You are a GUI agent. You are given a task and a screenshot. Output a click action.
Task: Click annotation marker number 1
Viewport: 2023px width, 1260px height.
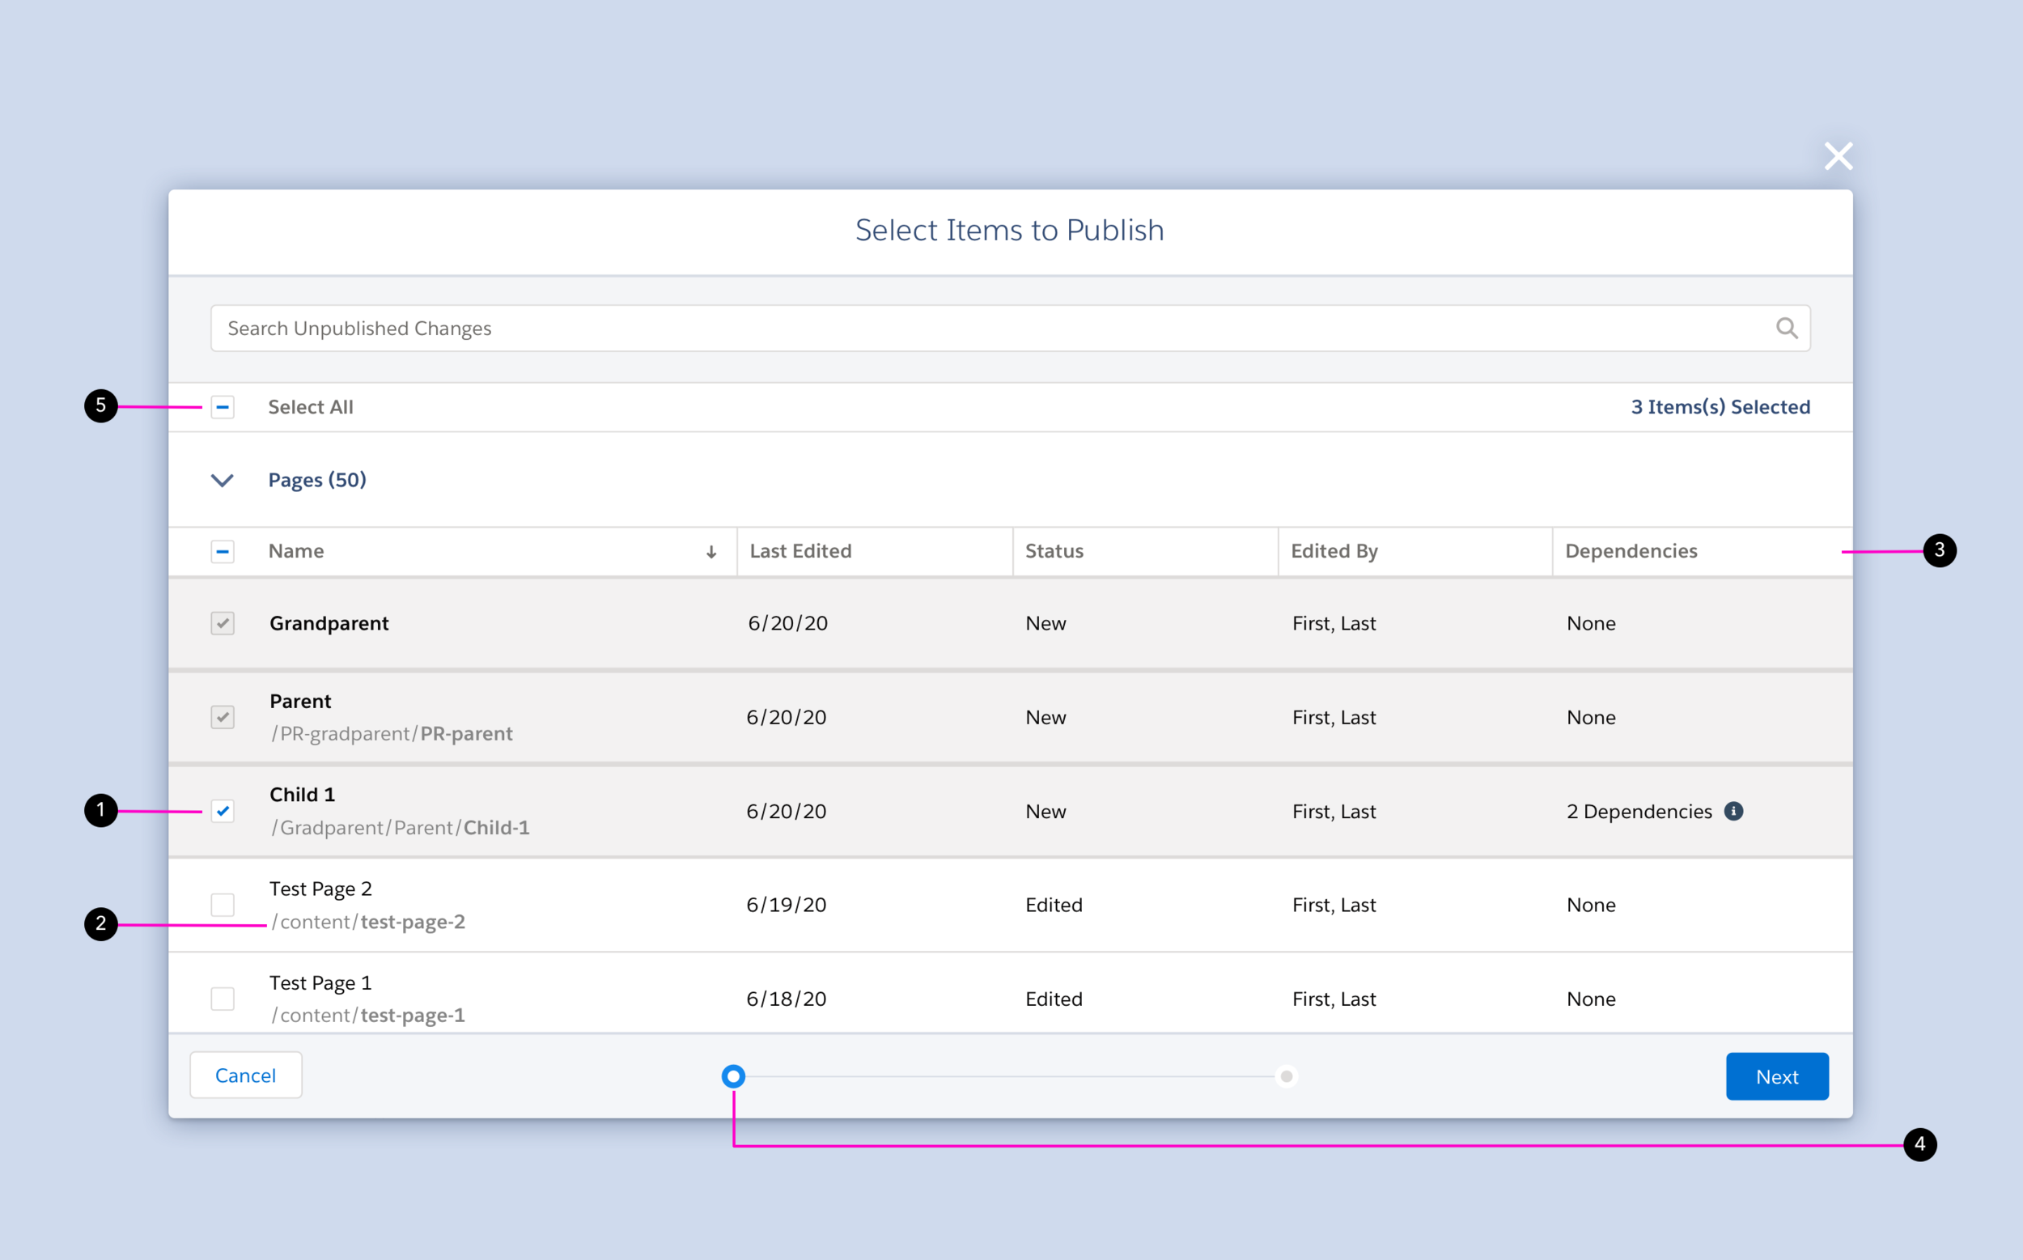click(x=101, y=810)
